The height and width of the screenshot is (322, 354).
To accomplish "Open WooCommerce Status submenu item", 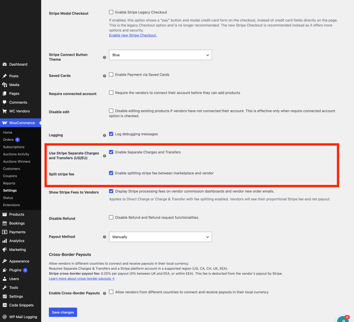I will point(8,198).
